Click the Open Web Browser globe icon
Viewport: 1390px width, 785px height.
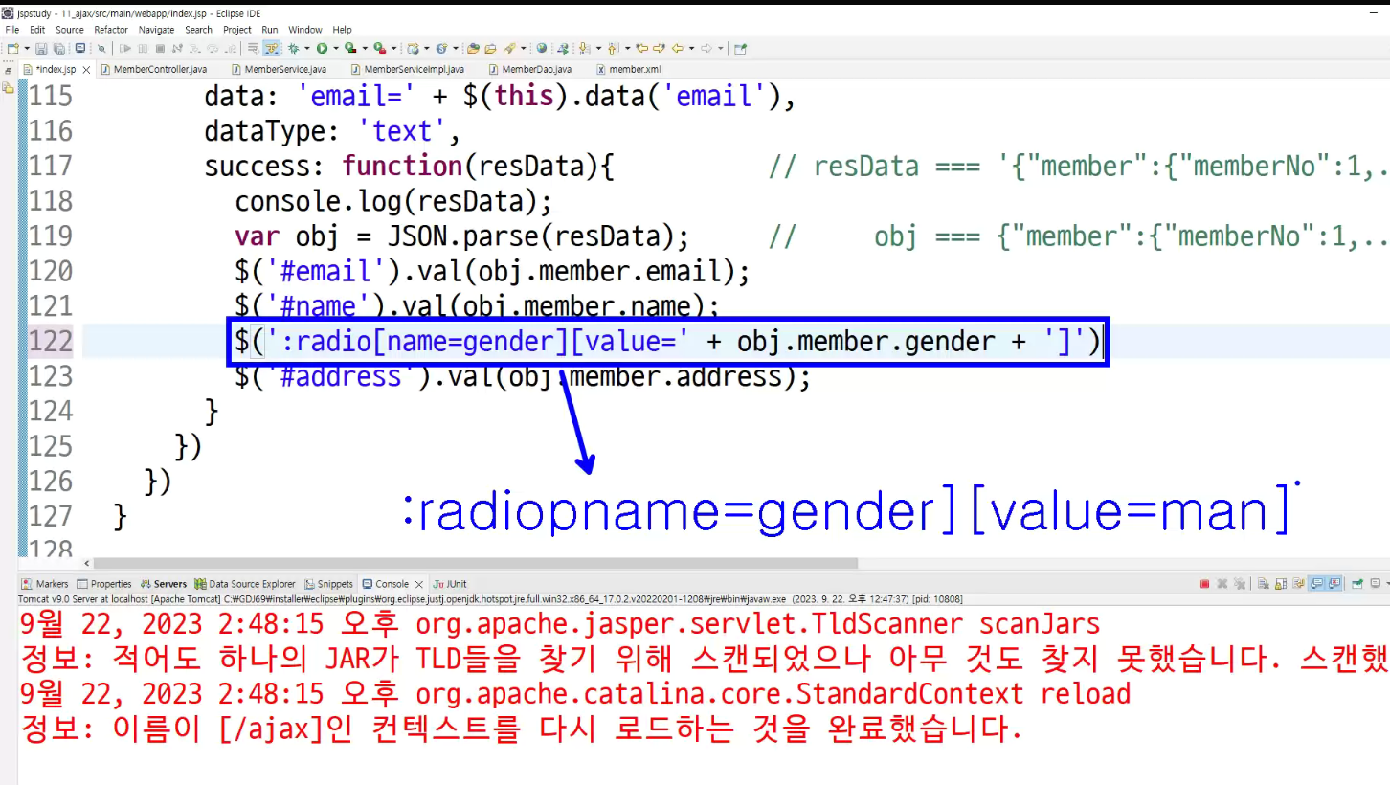click(541, 48)
